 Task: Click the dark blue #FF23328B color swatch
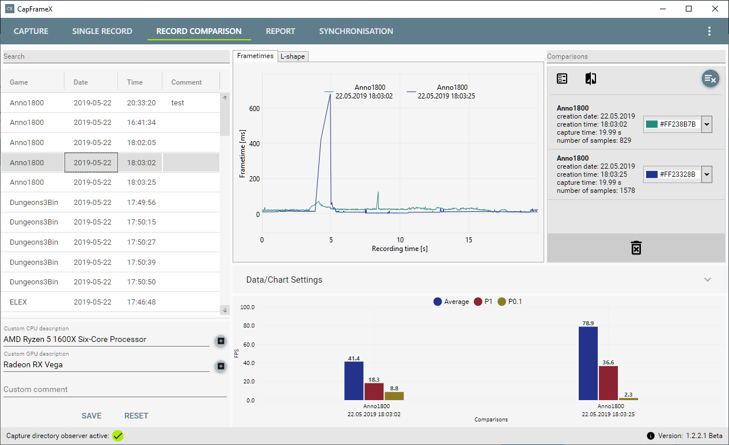(652, 174)
